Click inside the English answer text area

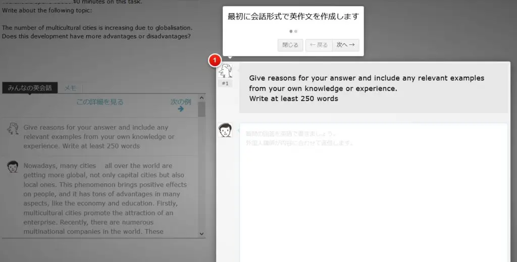click(374, 192)
